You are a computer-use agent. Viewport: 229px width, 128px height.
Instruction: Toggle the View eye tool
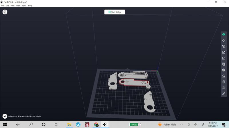[224, 34]
